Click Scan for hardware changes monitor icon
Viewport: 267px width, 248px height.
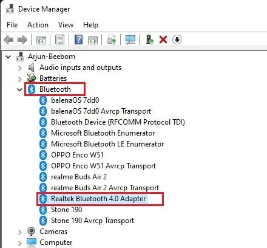click(130, 40)
